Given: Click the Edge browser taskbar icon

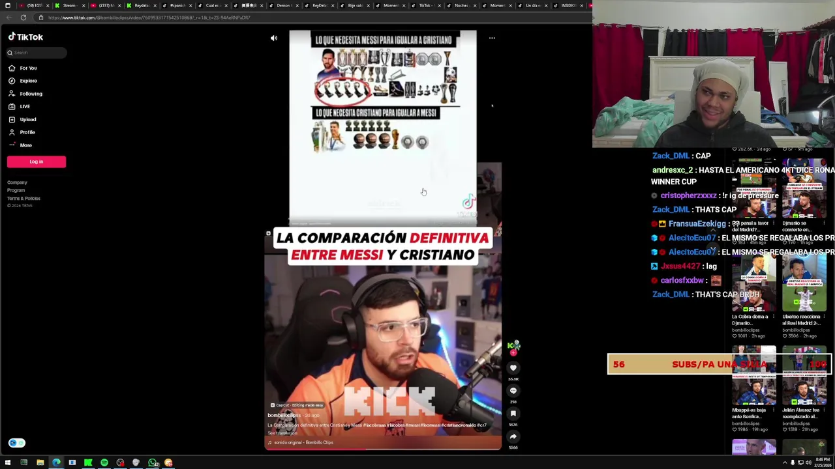Looking at the screenshot, I should 56,462.
